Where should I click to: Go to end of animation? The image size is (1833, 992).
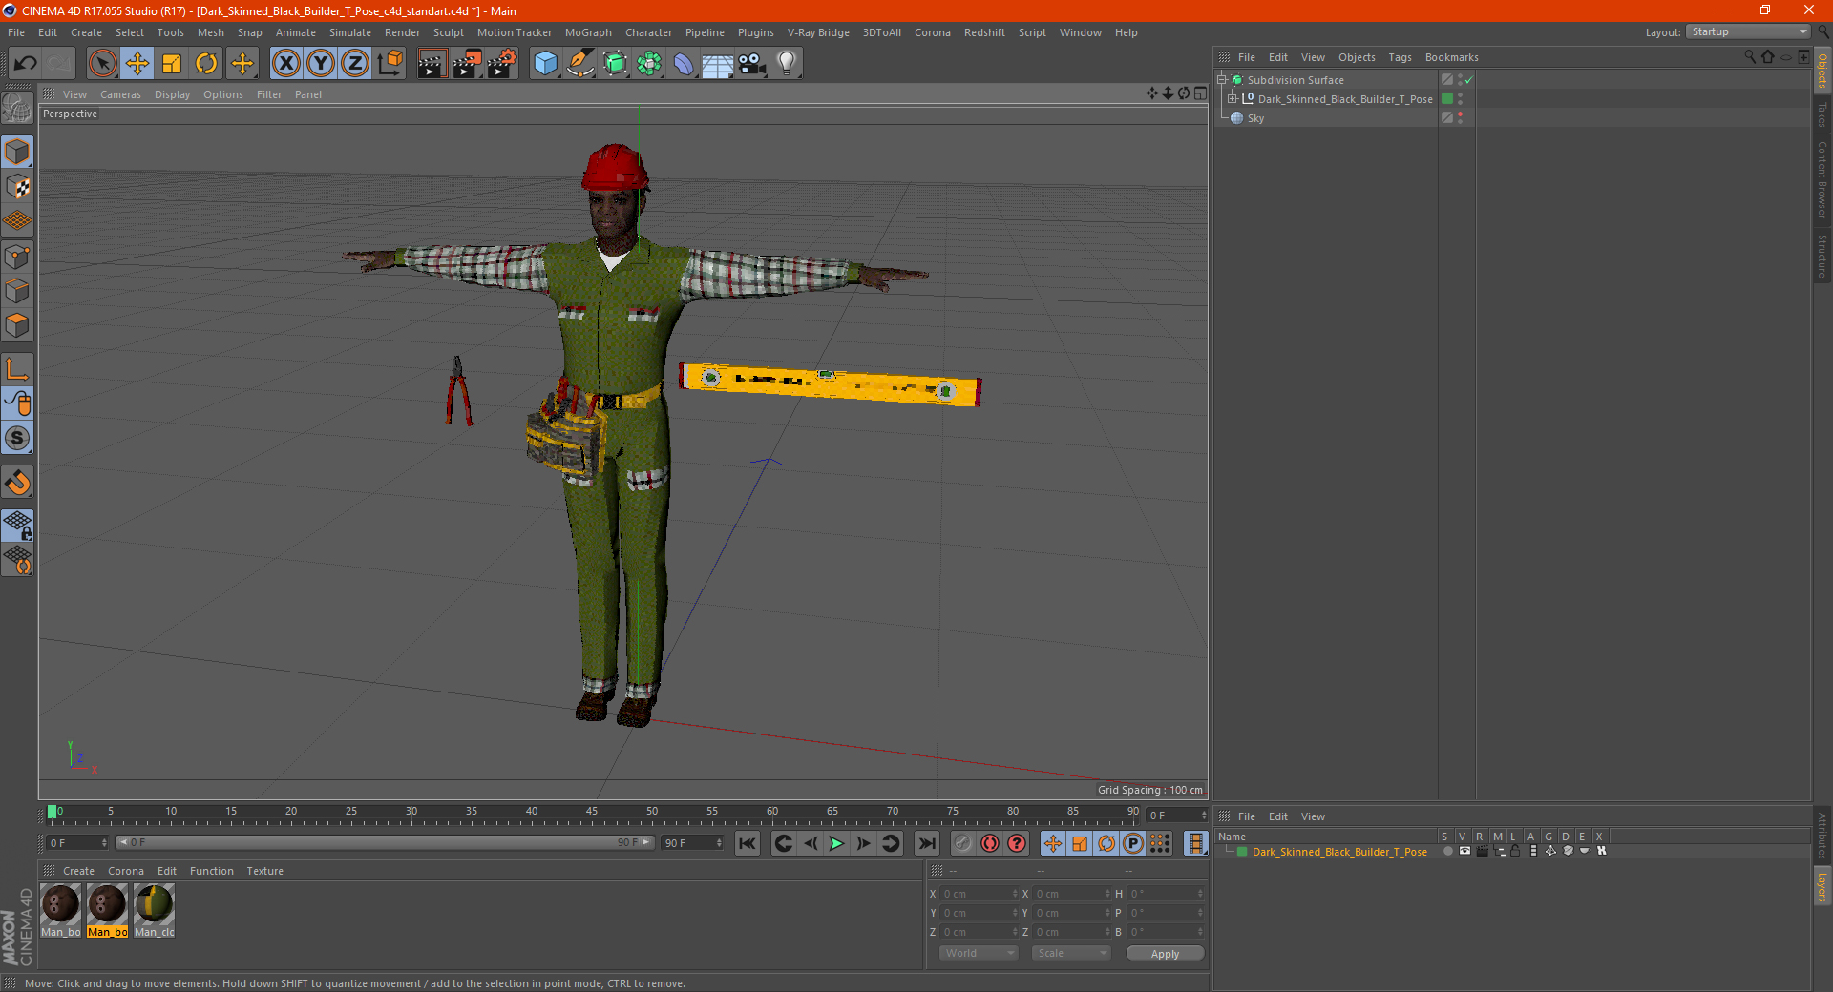pos(926,843)
